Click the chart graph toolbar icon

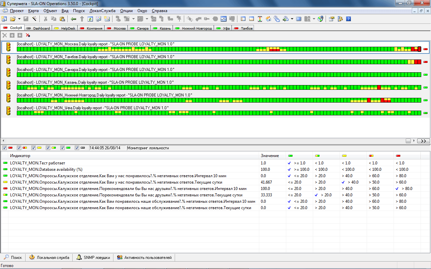(224, 19)
